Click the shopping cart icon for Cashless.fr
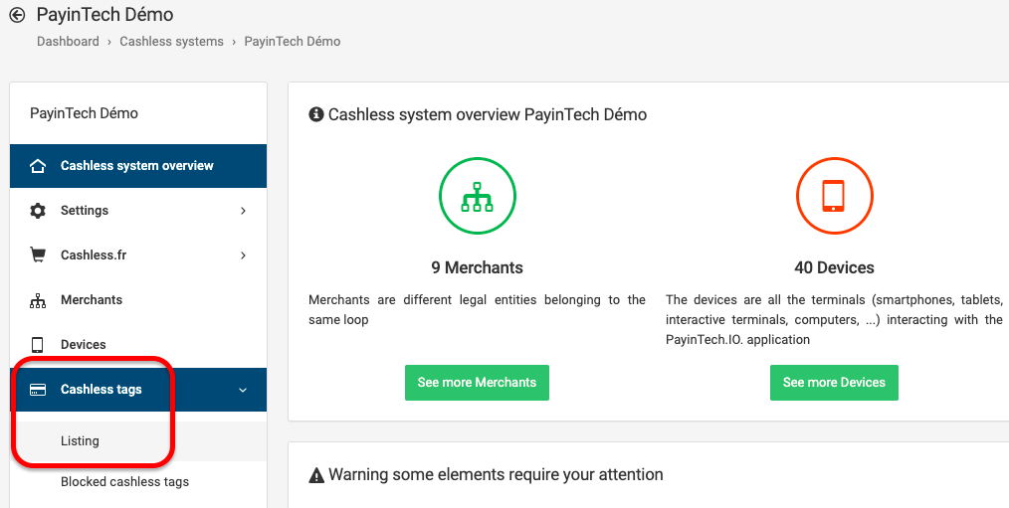Screen dimensions: 1009x508 pyautogui.click(x=38, y=254)
